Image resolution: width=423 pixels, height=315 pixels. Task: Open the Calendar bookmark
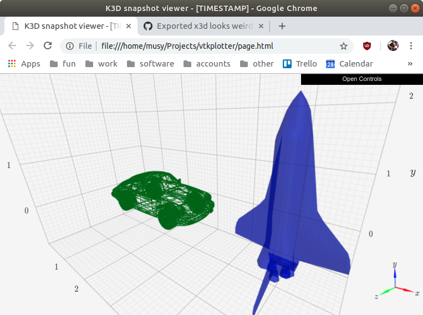coord(349,64)
